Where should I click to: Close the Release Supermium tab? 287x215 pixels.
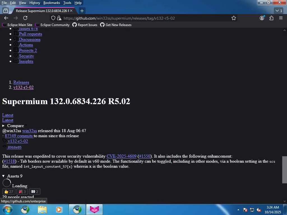[71, 11]
